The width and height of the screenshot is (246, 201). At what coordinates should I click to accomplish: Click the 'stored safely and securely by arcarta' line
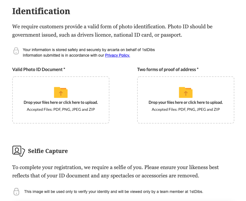(x=89, y=50)
